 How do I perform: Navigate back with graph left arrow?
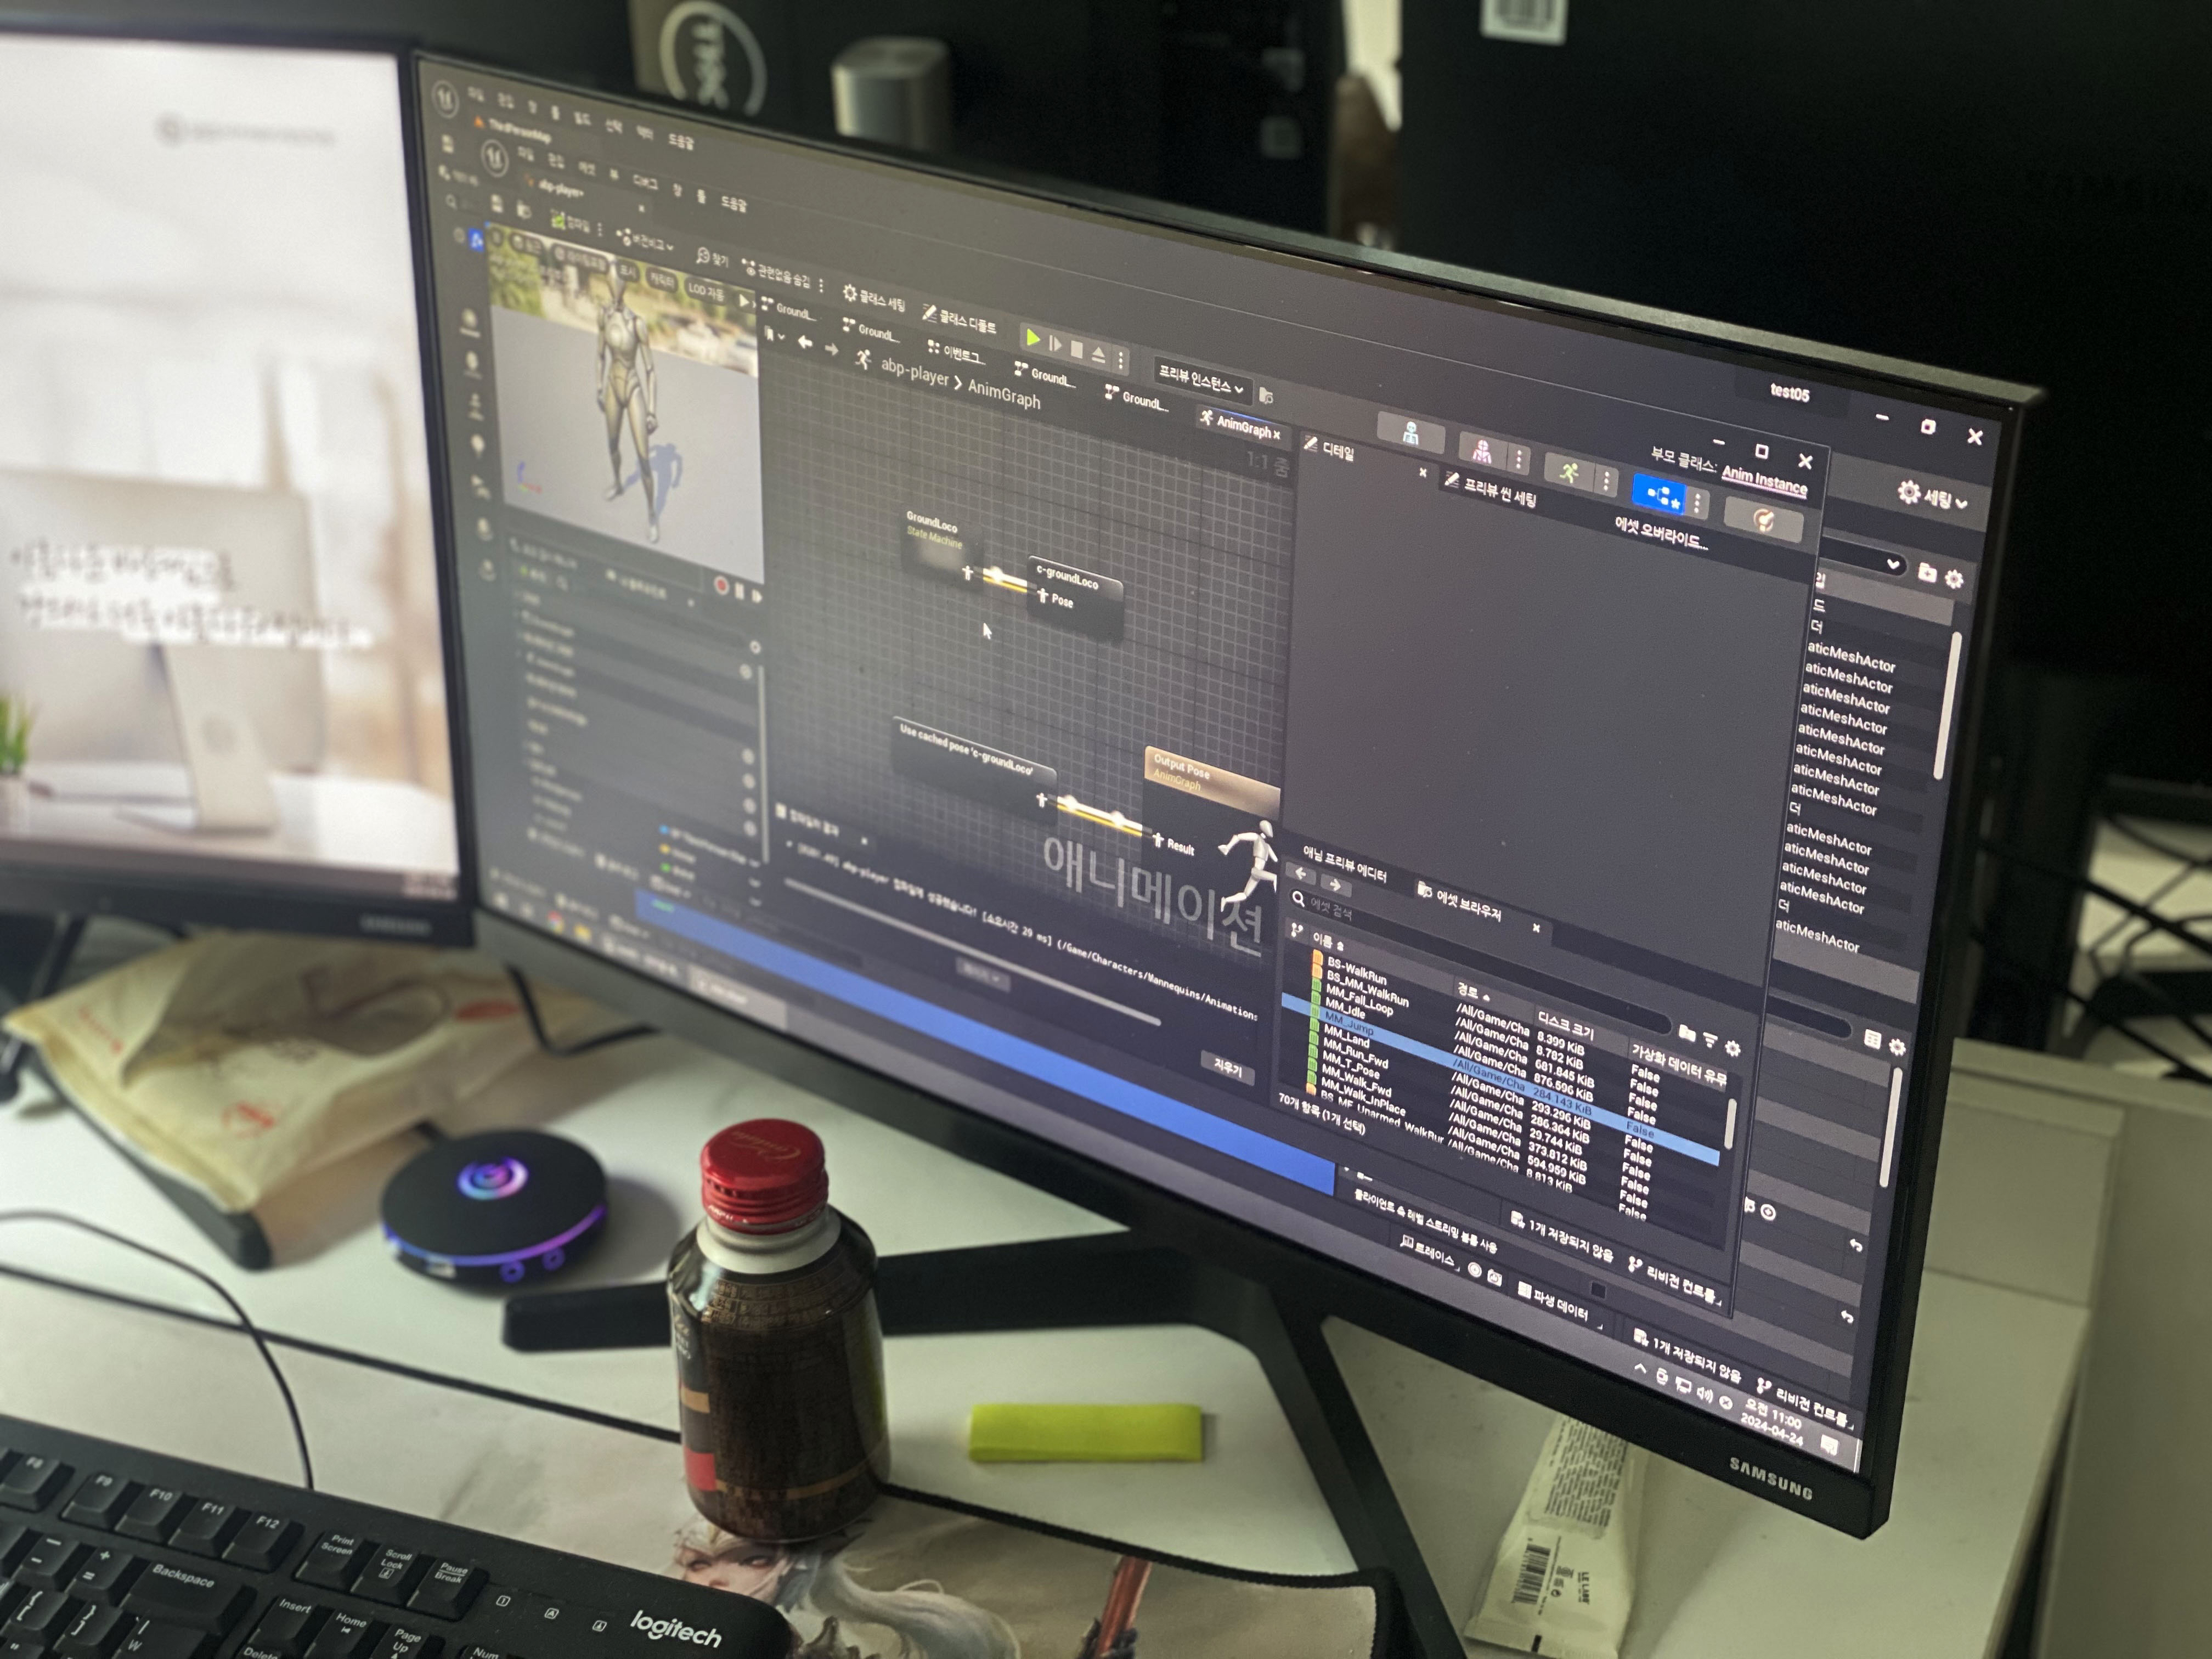tap(805, 343)
